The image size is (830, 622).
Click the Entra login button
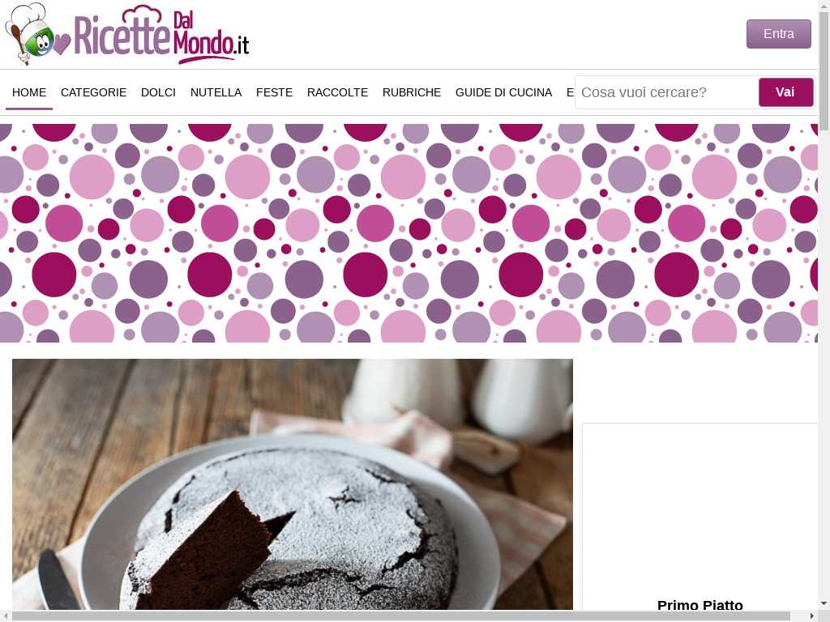[779, 34]
